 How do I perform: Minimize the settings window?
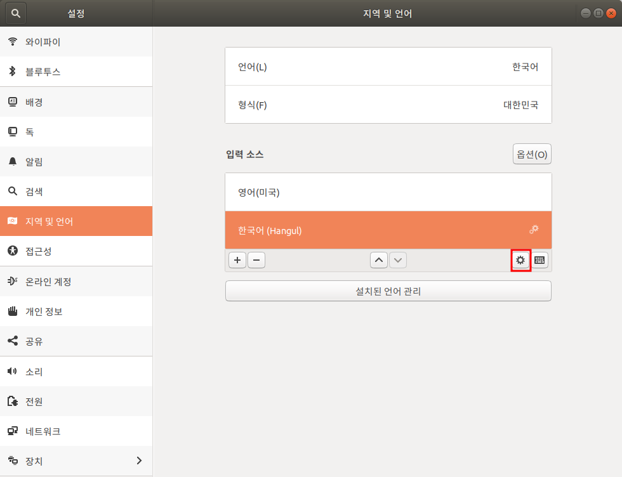click(585, 13)
